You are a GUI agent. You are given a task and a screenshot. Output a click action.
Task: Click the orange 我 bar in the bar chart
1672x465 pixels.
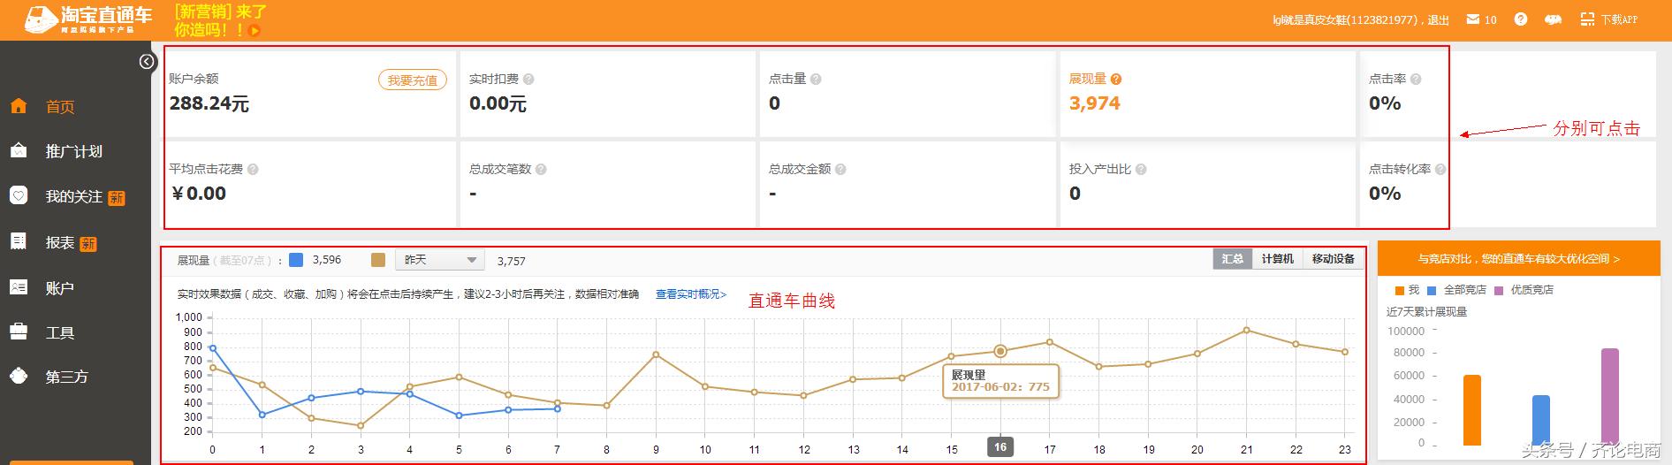(x=1472, y=410)
